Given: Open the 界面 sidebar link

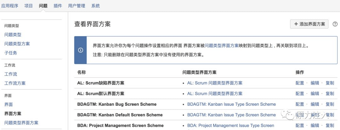Looking at the screenshot, I should click(8, 105).
